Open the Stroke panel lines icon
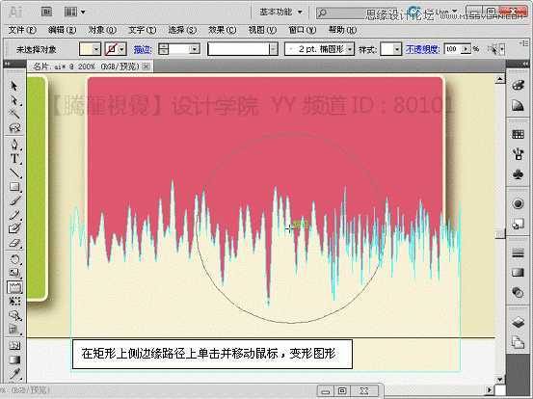The width and height of the screenshot is (533, 399). (518, 253)
